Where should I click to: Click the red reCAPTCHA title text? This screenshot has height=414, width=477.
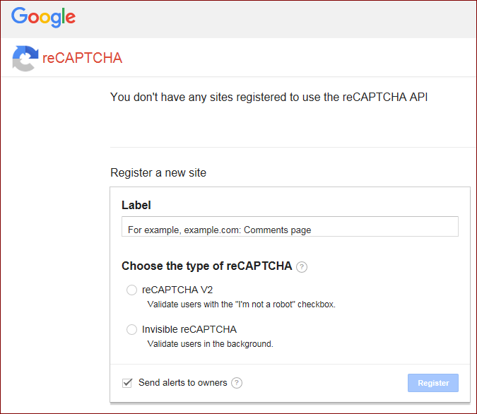point(82,58)
